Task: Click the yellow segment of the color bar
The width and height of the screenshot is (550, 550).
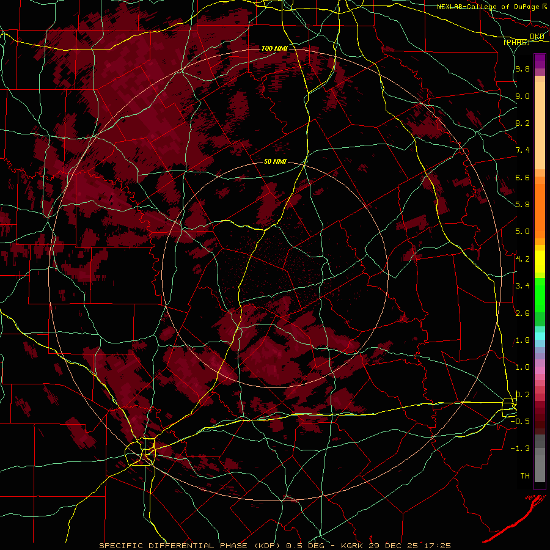Action: coord(540,262)
